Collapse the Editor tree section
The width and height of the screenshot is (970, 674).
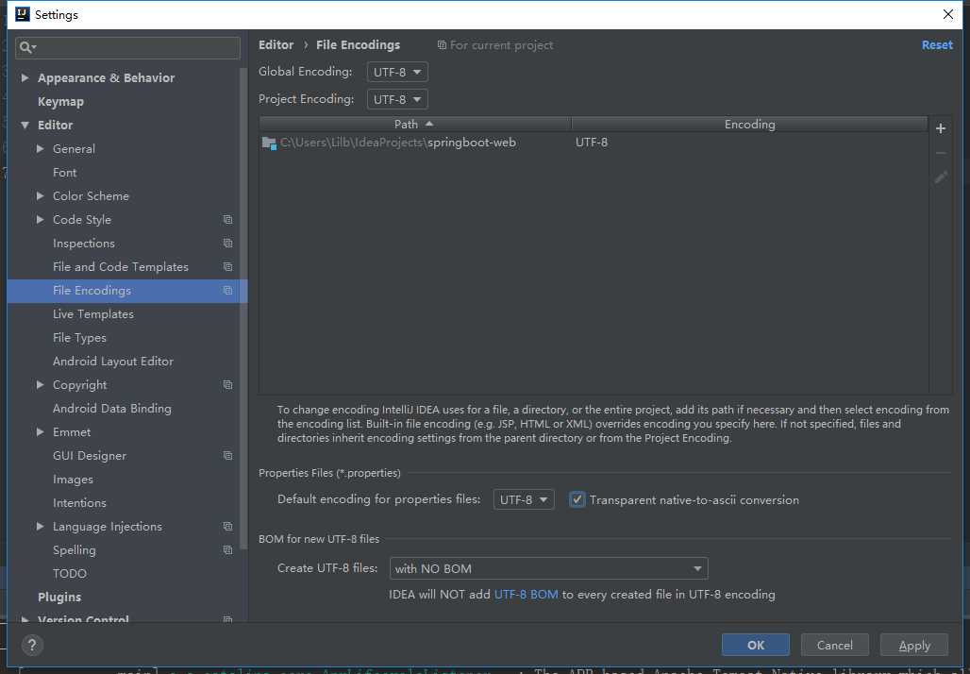pos(25,125)
